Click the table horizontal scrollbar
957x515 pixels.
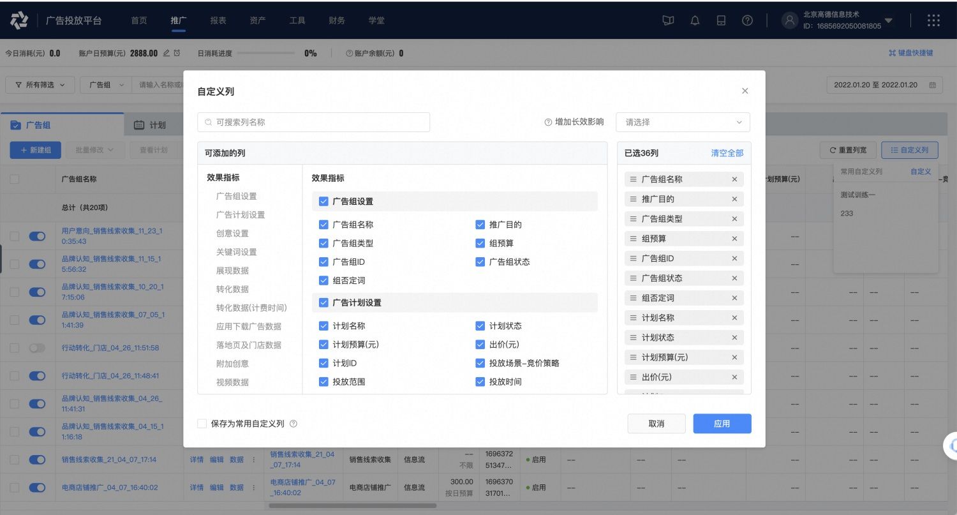point(353,505)
